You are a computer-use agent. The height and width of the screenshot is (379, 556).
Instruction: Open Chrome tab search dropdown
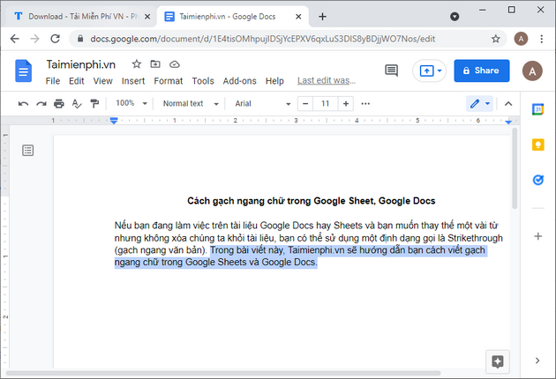(x=455, y=16)
